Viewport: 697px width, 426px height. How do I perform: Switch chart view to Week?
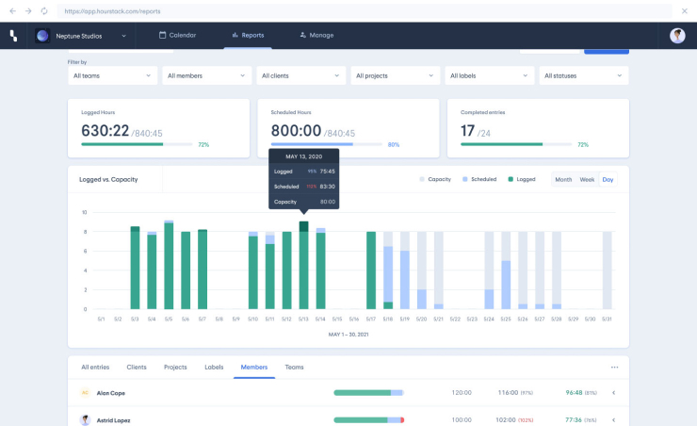(587, 180)
